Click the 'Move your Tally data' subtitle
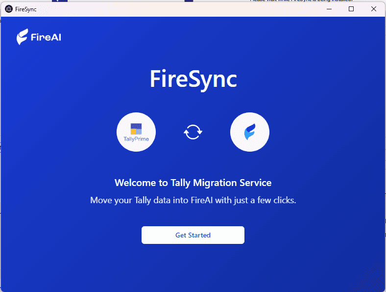The width and height of the screenshot is (386, 292). (193, 200)
